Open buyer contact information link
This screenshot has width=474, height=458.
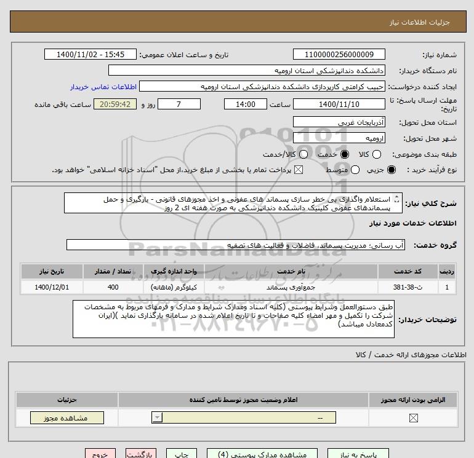pyautogui.click(x=103, y=87)
